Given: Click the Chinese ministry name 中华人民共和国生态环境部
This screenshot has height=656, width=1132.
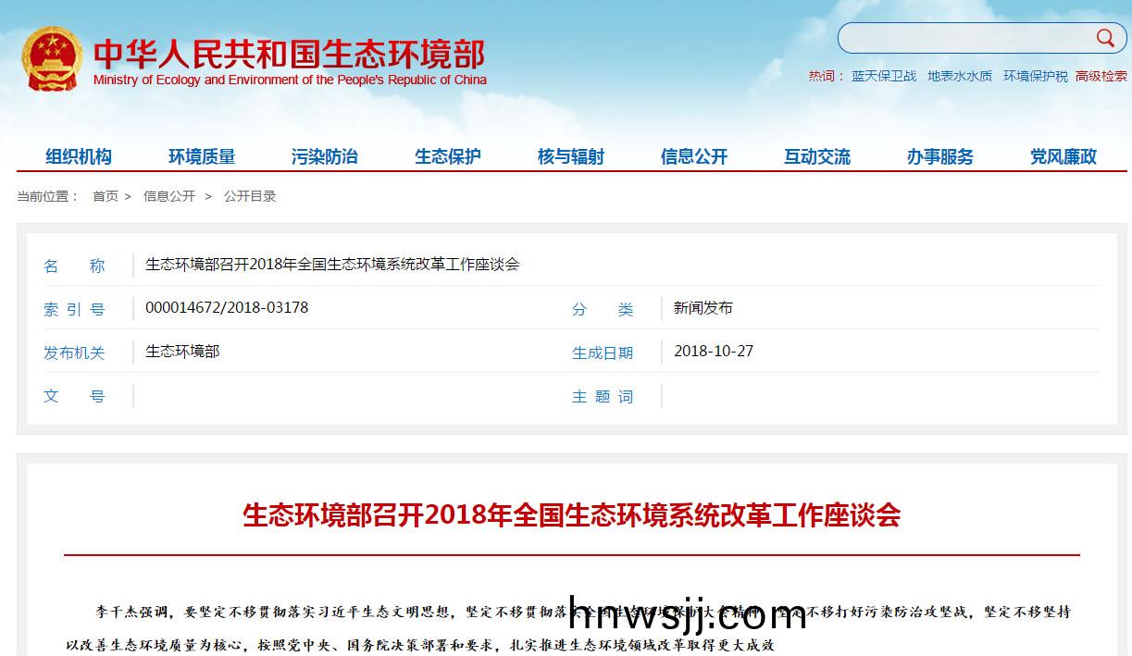Looking at the screenshot, I should (x=290, y=54).
